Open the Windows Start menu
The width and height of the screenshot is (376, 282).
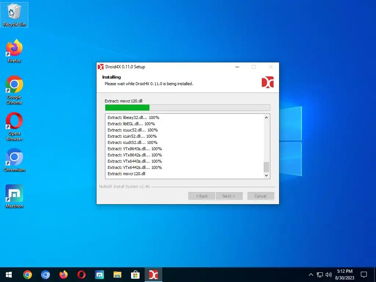(x=9, y=275)
